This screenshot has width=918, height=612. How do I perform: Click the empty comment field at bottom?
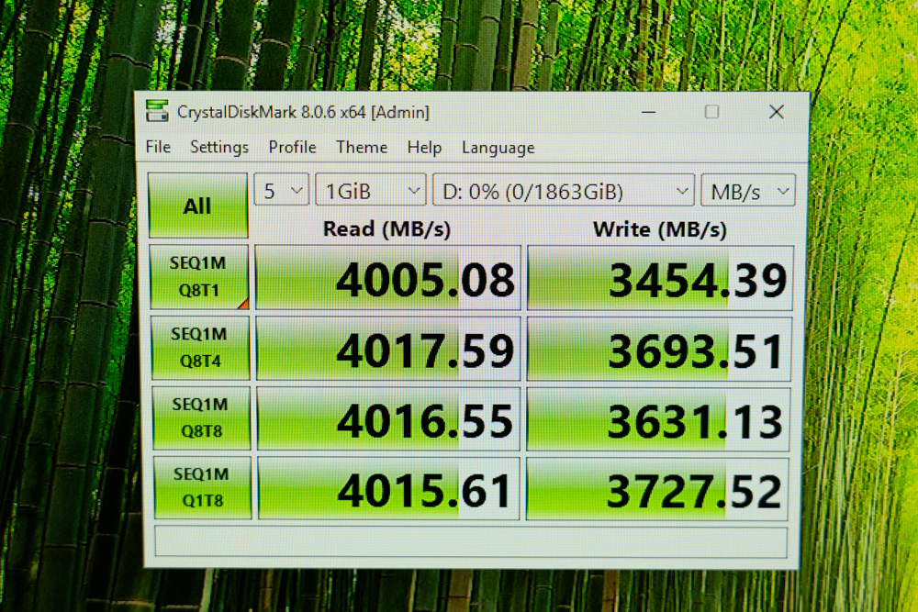[x=471, y=541]
